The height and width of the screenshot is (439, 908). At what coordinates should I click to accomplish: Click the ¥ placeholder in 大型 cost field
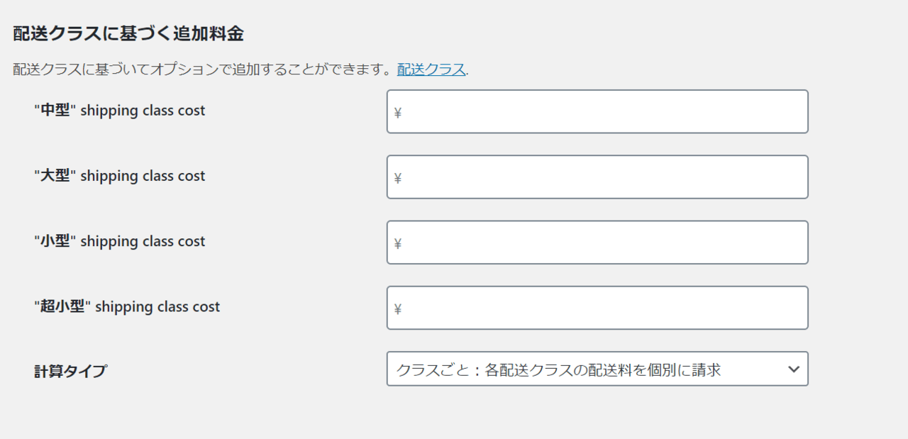coord(398,178)
